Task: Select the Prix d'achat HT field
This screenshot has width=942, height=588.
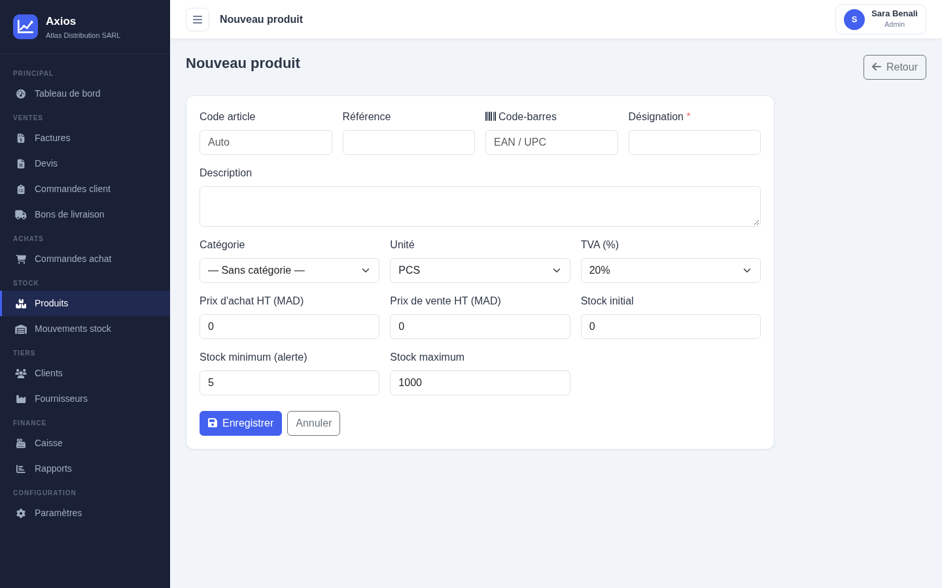Action: (x=289, y=327)
